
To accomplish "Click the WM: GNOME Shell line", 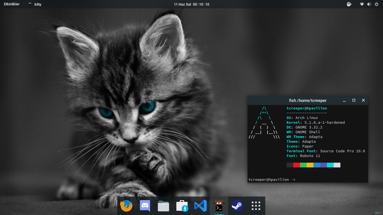I will tap(303, 132).
